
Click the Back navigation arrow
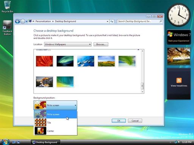[17, 22]
